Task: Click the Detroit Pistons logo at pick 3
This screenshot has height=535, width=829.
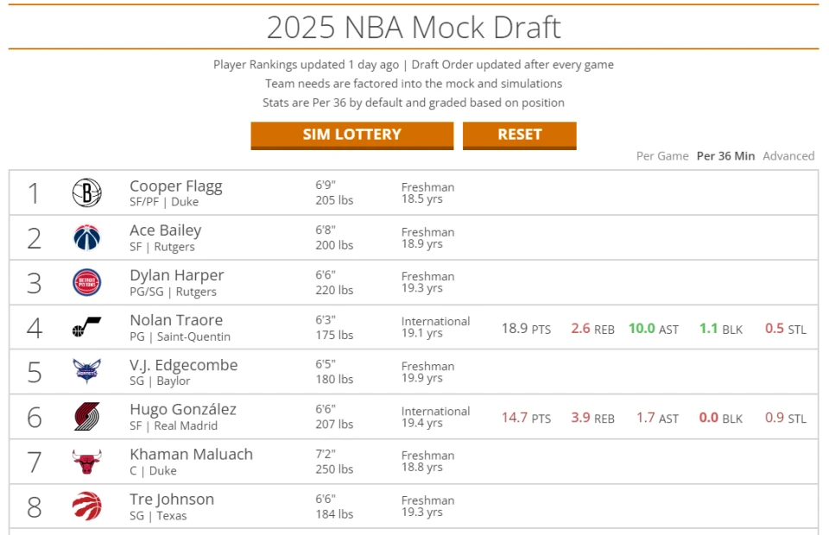Action: 86,282
